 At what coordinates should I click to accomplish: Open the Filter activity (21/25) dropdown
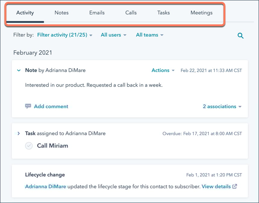pos(65,35)
